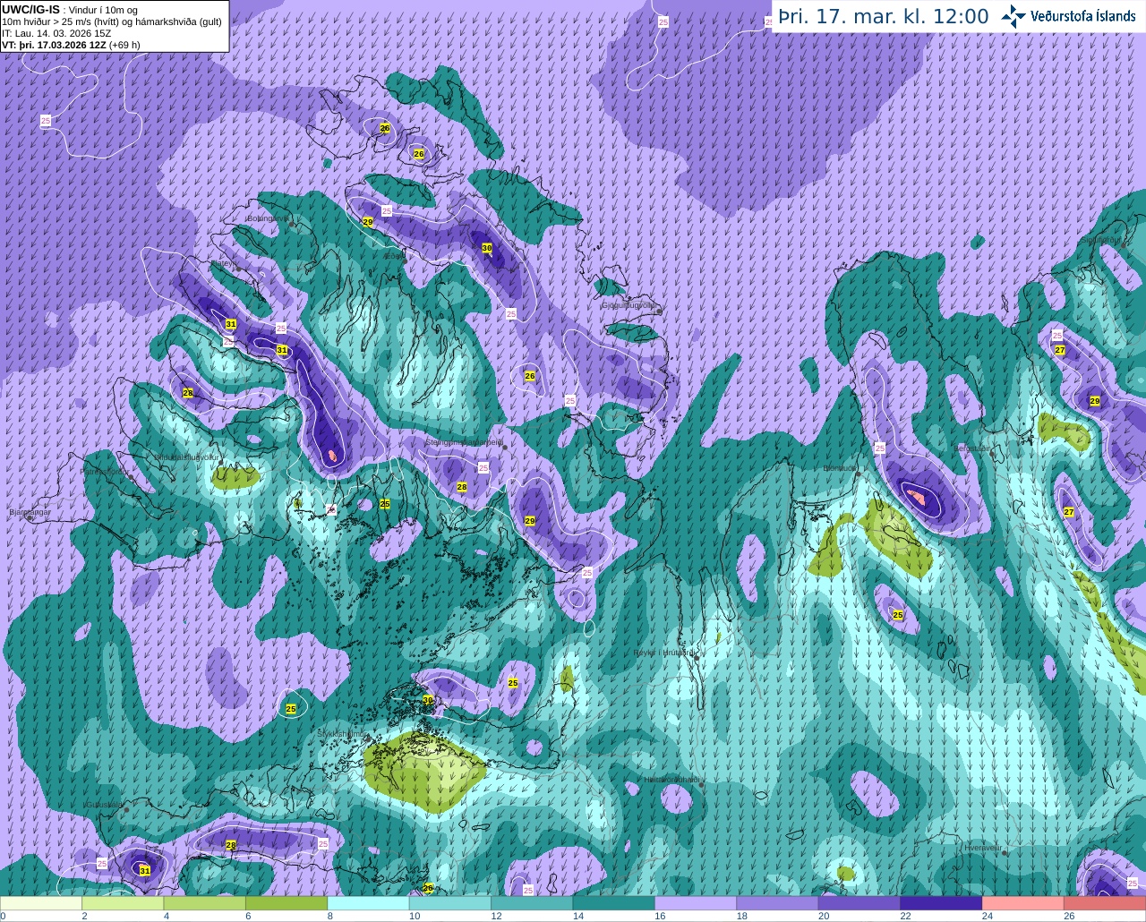Click the Bíldudalsflugvöllur station label

(187, 457)
